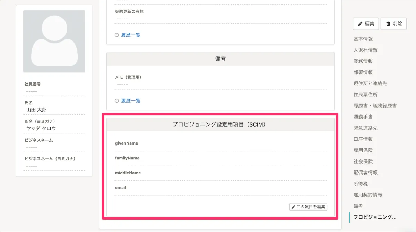Open 口座情報 from the side menu
This screenshot has width=416, height=232.
[363, 139]
